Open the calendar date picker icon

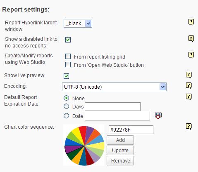click(158, 115)
